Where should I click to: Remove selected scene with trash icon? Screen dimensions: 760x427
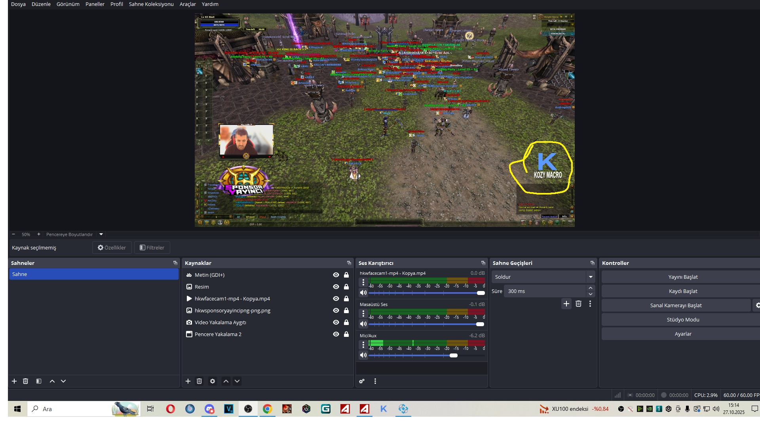(25, 381)
